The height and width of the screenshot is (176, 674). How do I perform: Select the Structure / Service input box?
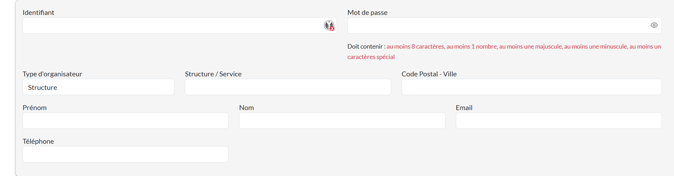[288, 87]
